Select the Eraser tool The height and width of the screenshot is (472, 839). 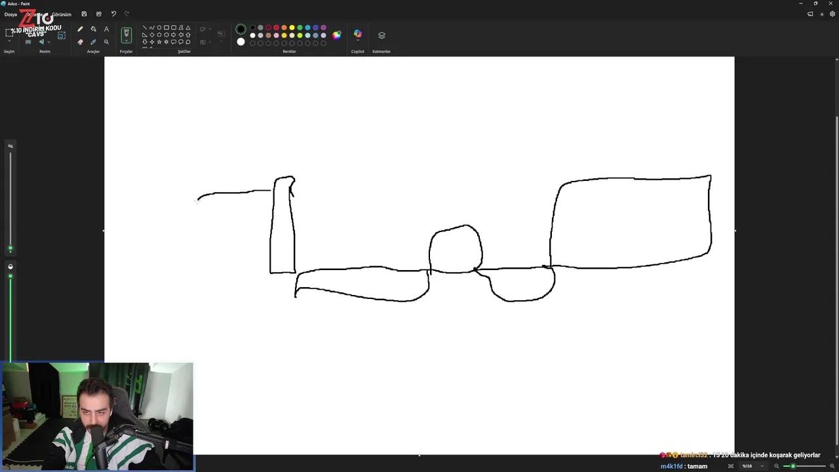coord(80,42)
